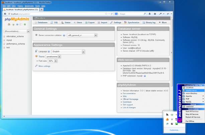Switch to the Status tab

(x=66, y=22)
